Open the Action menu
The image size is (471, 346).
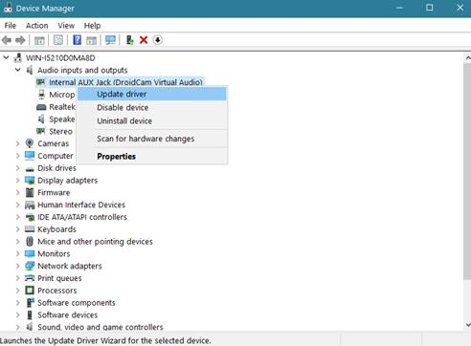(37, 26)
